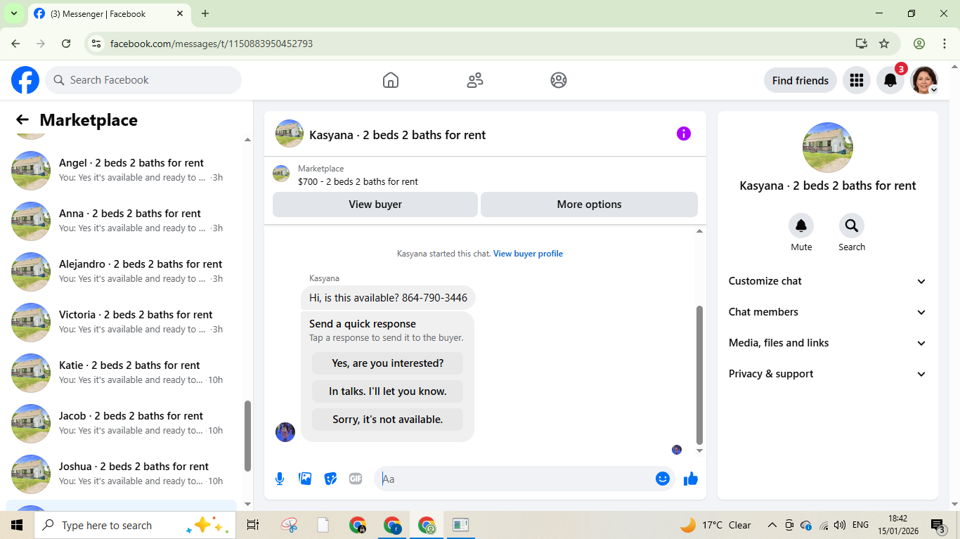Expand Media, files and links section

tap(827, 343)
